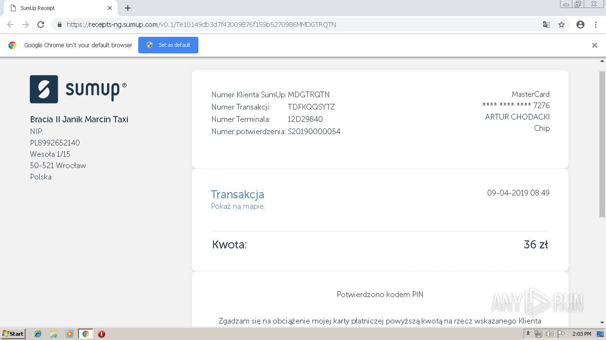Minimize the Chrome window
Image resolution: width=606 pixels, height=340 pixels.
point(566,4)
